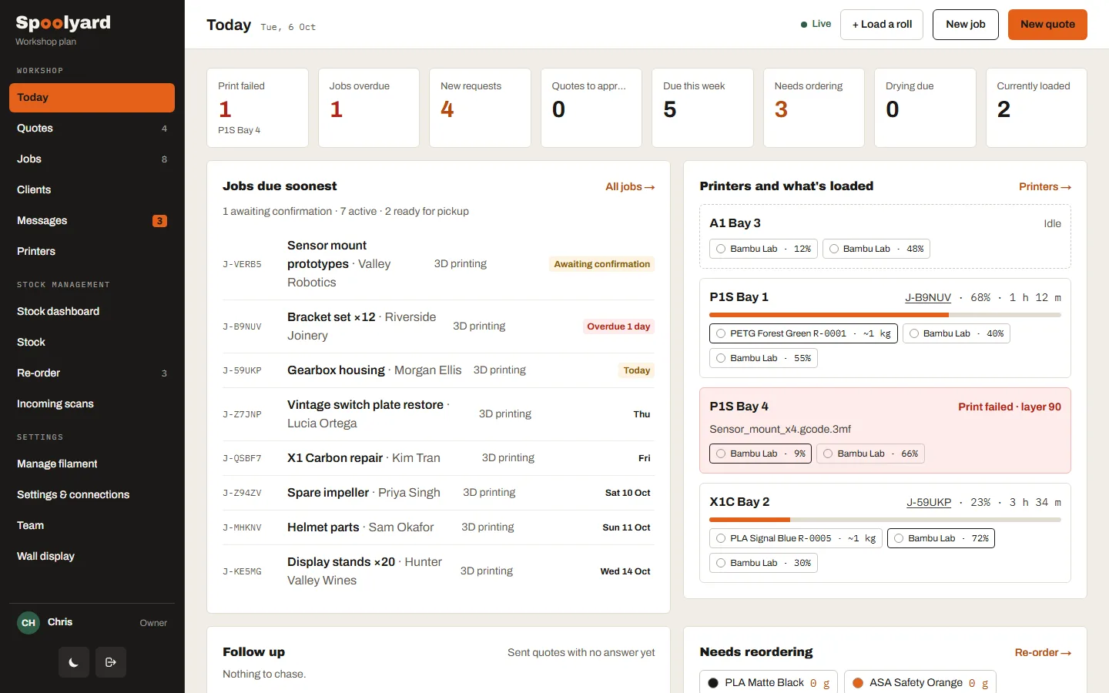Open the Re-order link in Needs reordering
1109x693 pixels.
coord(1043,653)
